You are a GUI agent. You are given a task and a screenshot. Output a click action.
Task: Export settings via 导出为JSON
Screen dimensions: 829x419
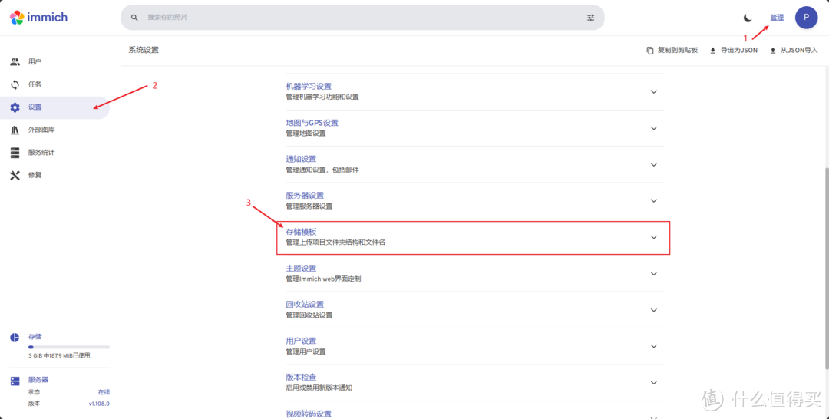click(x=733, y=51)
